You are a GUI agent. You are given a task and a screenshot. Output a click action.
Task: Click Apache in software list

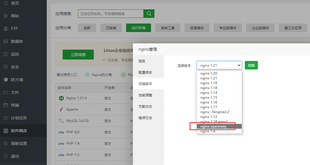pyautogui.click(x=72, y=109)
